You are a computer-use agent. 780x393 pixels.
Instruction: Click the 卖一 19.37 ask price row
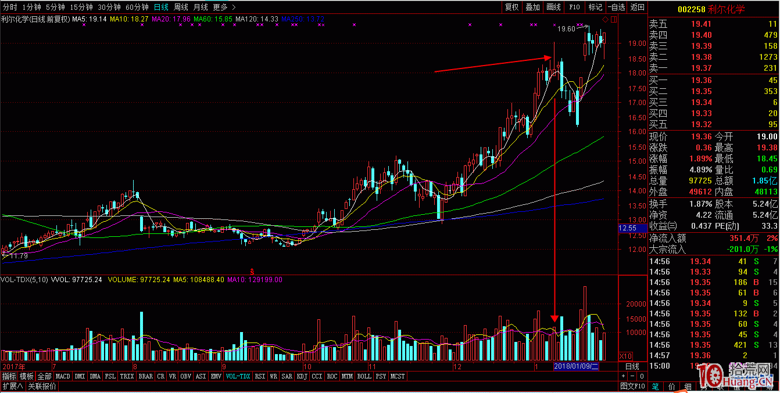click(713, 68)
